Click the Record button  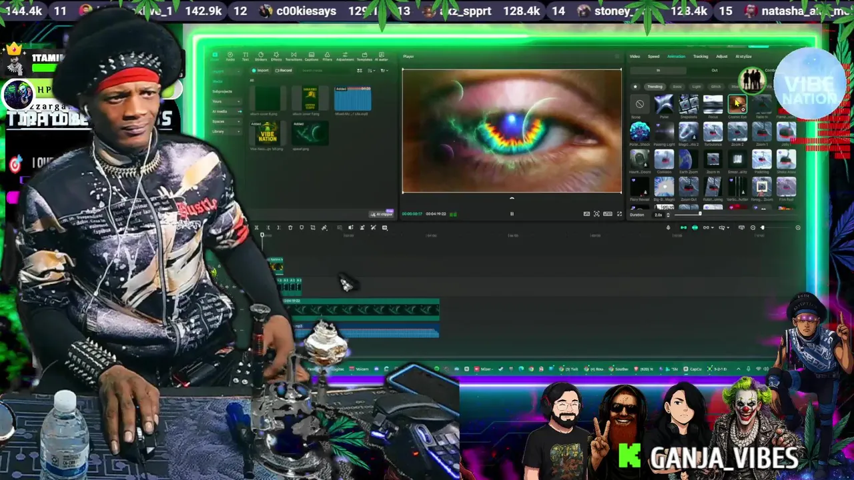point(284,71)
